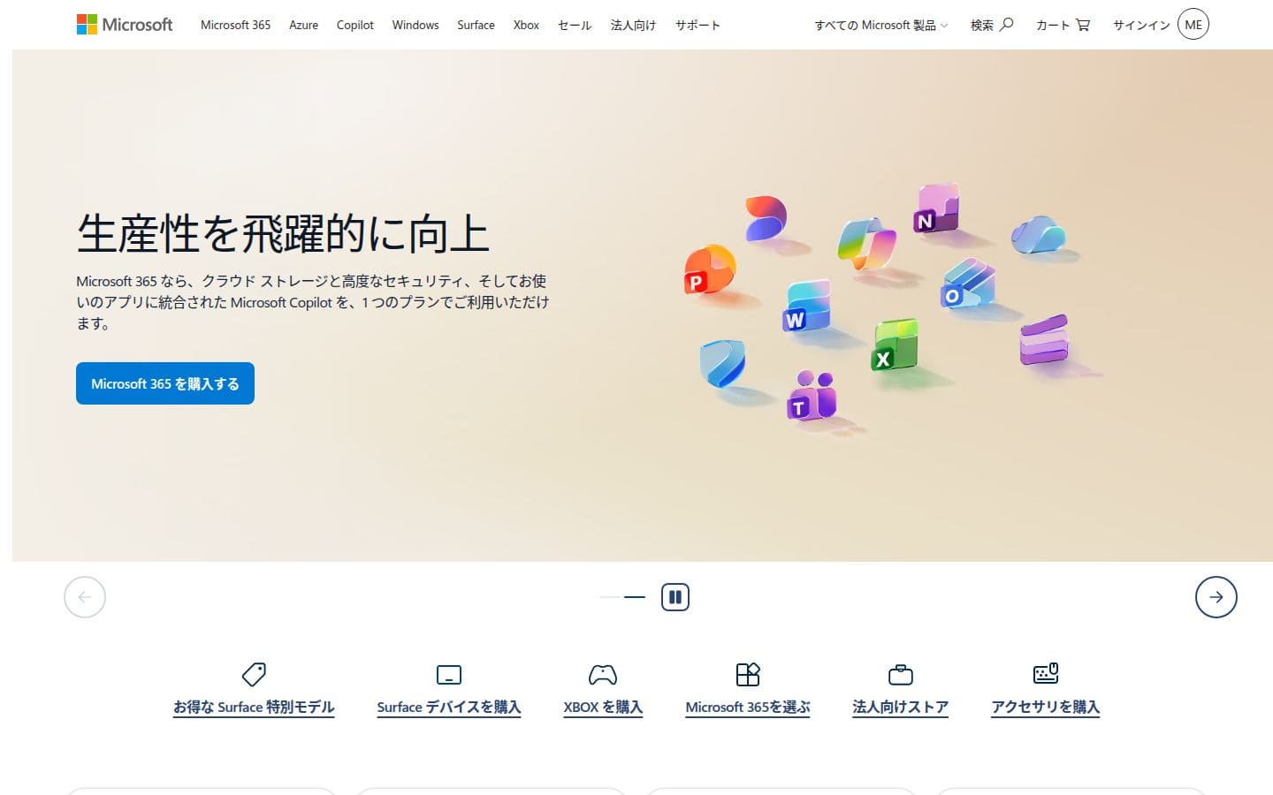Open the Azure nav item
This screenshot has height=795, width=1273.
[x=303, y=25]
